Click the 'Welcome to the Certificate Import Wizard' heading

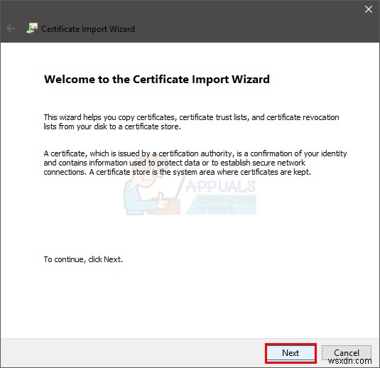(157, 80)
